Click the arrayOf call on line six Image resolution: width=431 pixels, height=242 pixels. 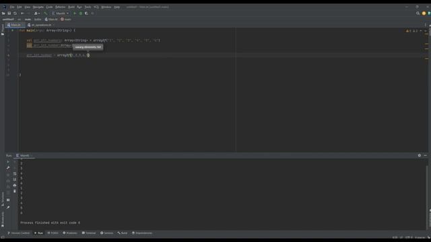[63, 55]
